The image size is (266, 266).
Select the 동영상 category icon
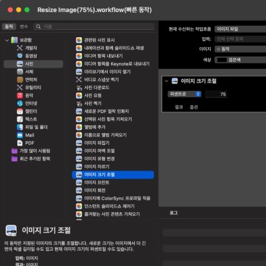pyautogui.click(x=20, y=56)
